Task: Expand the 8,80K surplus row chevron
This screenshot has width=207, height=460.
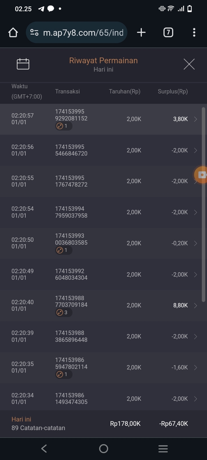Action: pyautogui.click(x=195, y=306)
